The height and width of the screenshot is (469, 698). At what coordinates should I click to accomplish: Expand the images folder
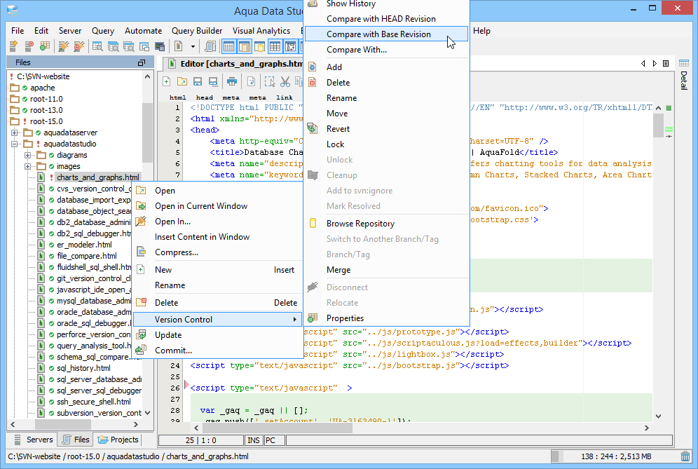pyautogui.click(x=27, y=166)
